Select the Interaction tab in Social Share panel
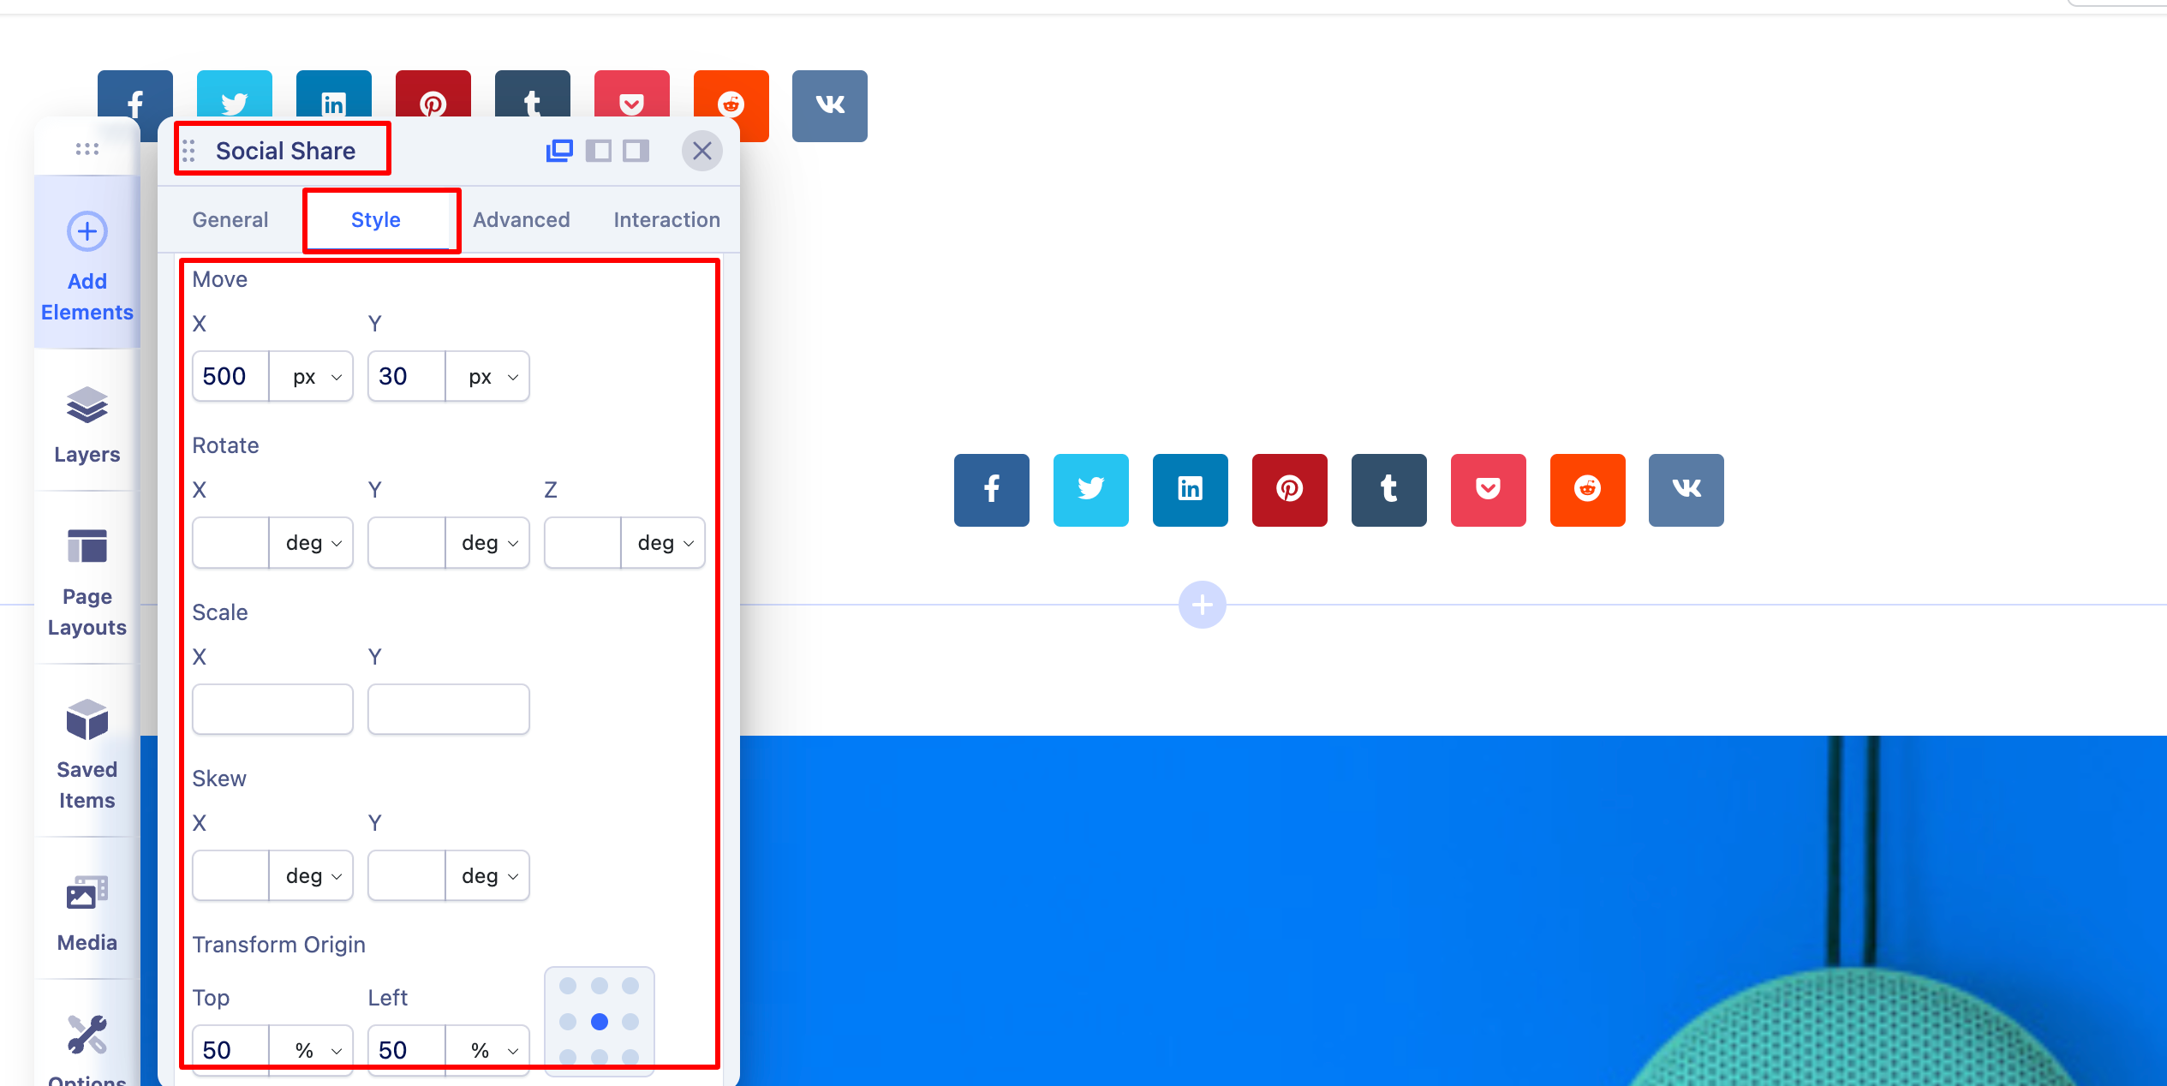The image size is (2167, 1086). (666, 219)
